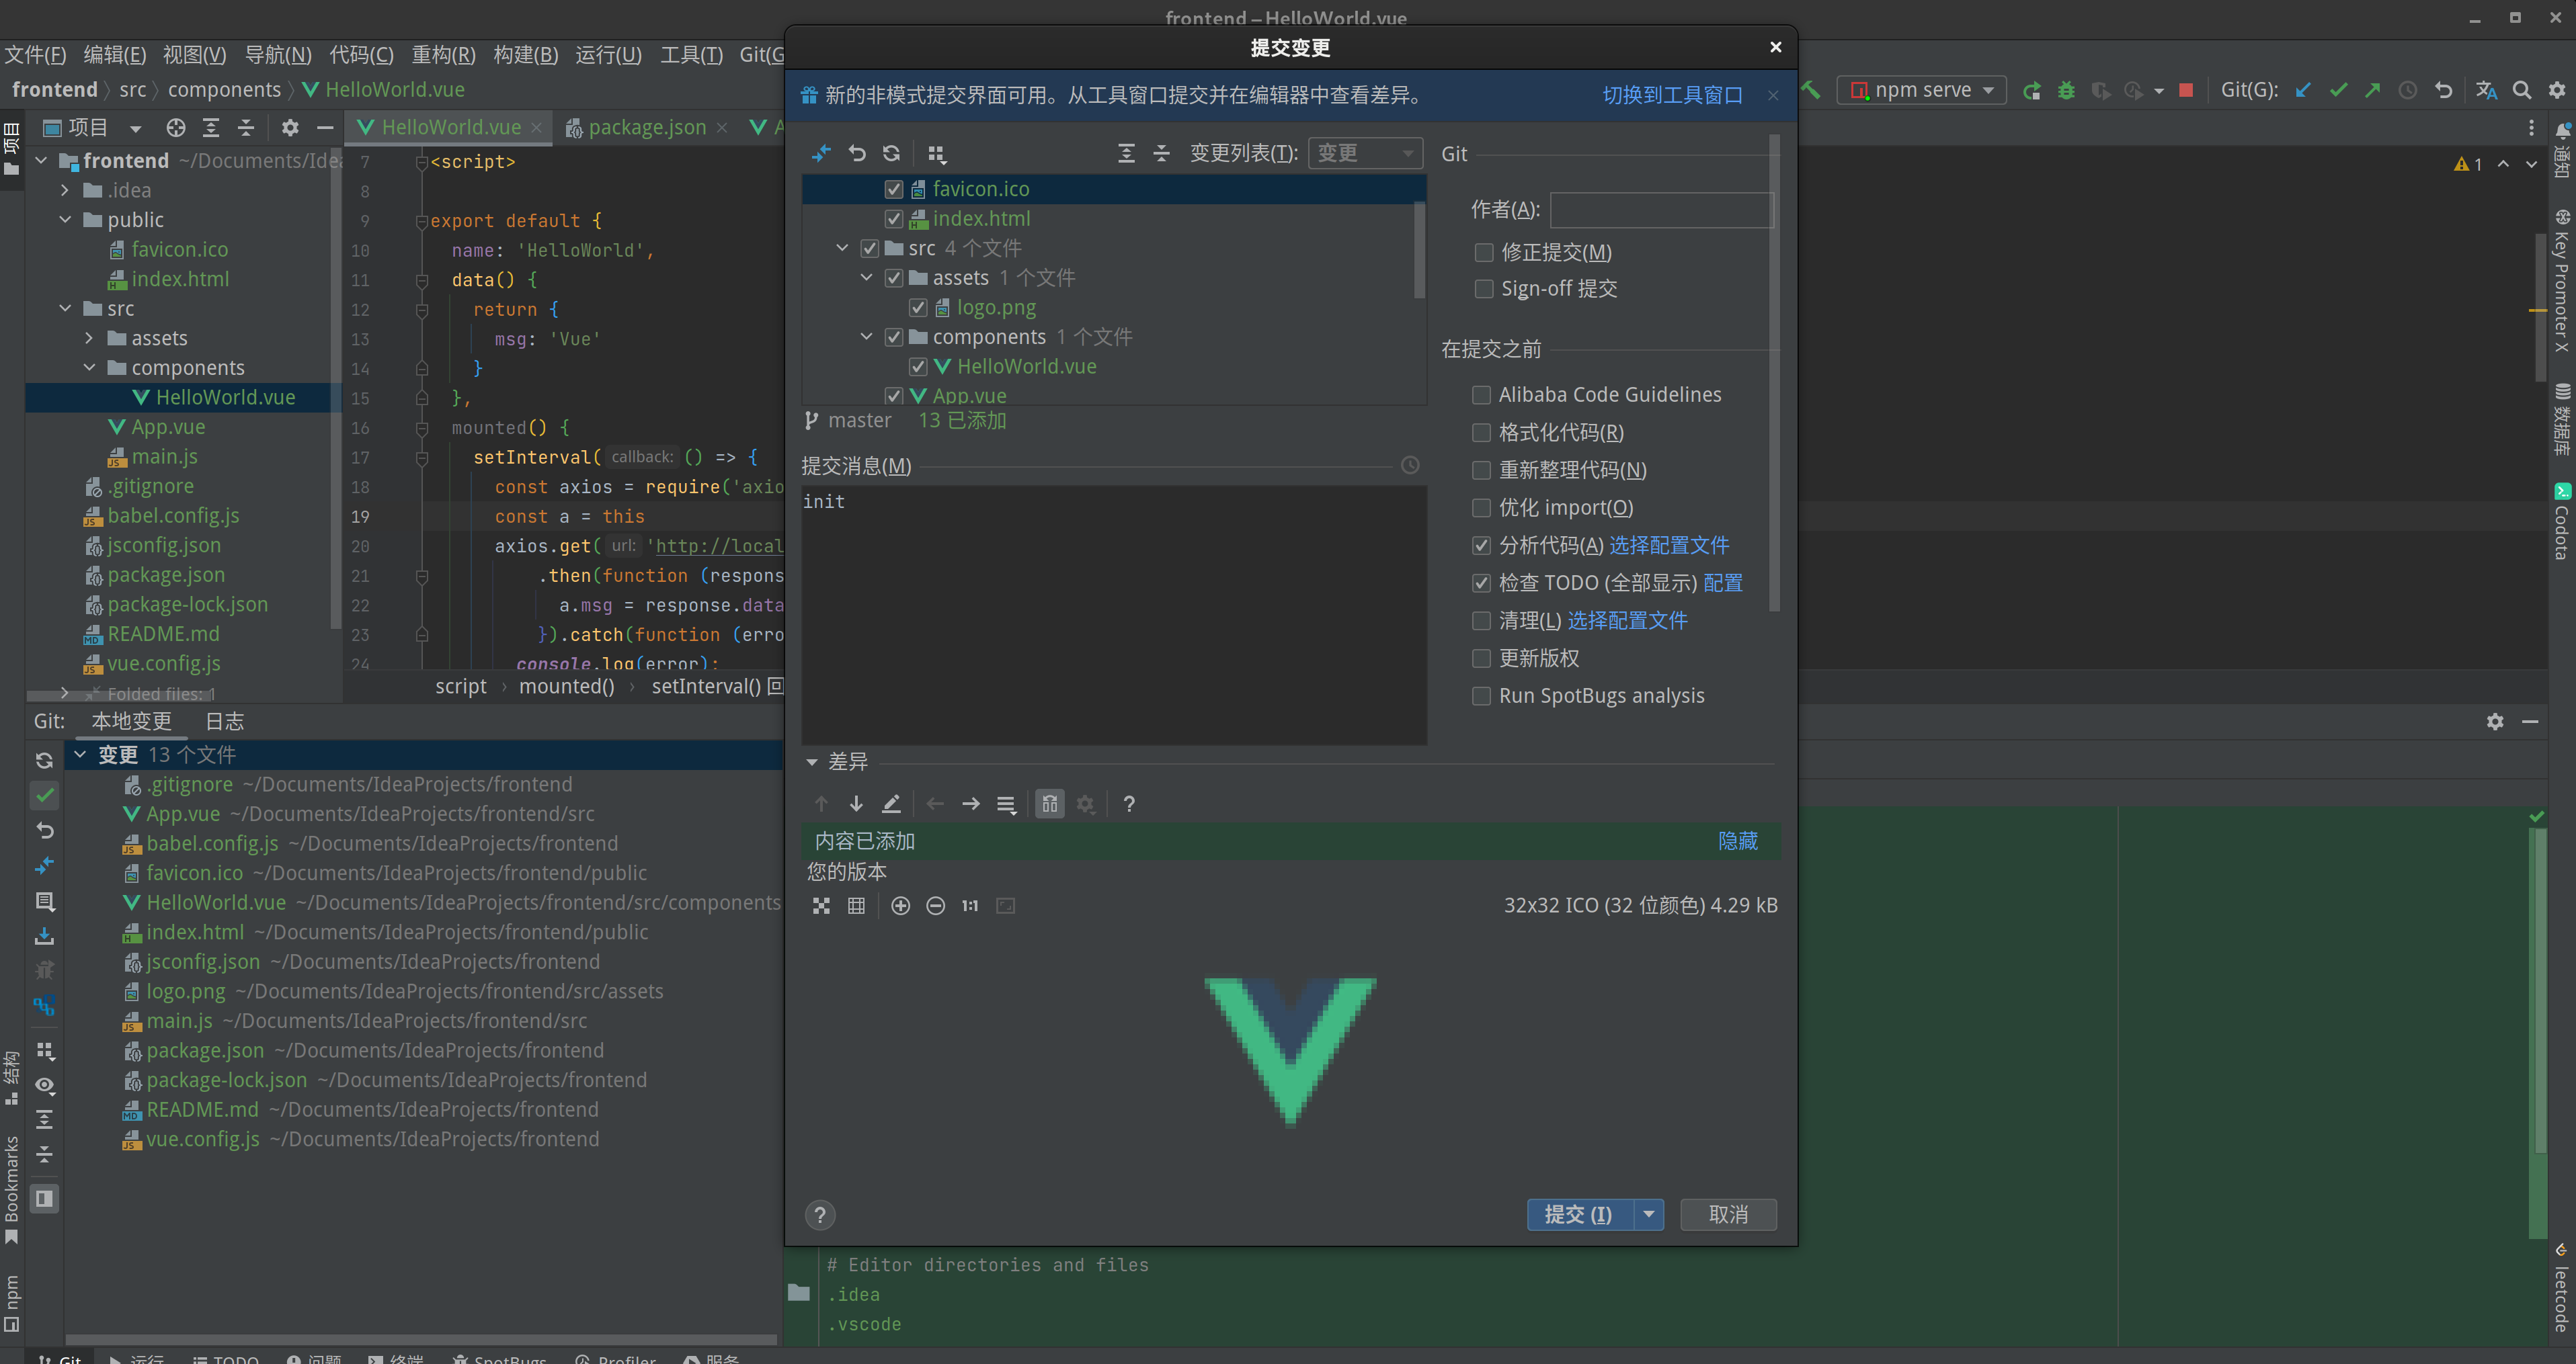Click 配置 link beside 检查 TODO

[x=1723, y=584]
